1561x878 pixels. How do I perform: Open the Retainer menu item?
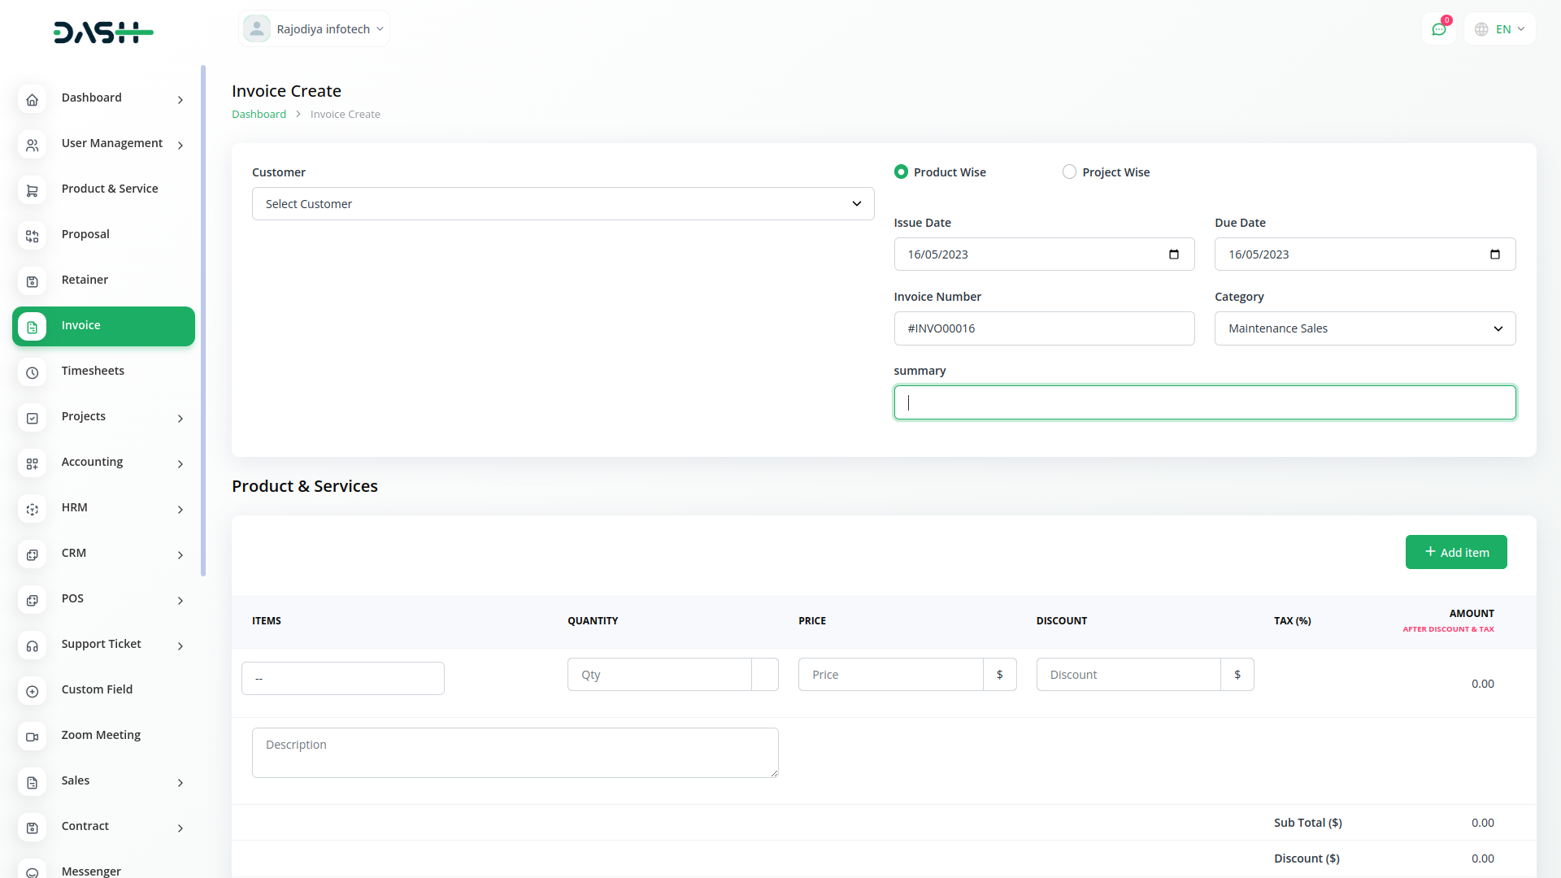click(x=85, y=280)
